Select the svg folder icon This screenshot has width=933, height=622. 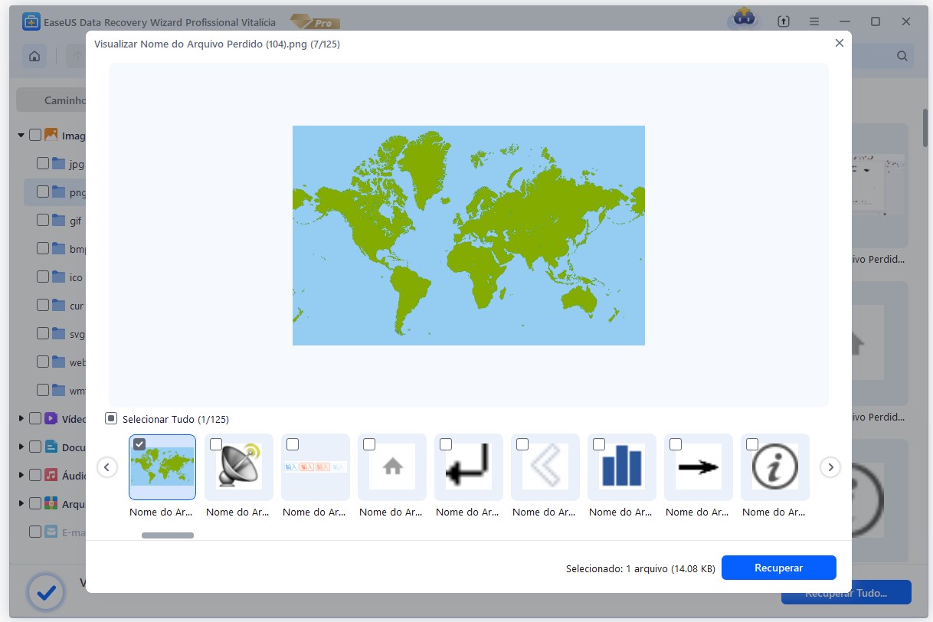[x=59, y=333]
